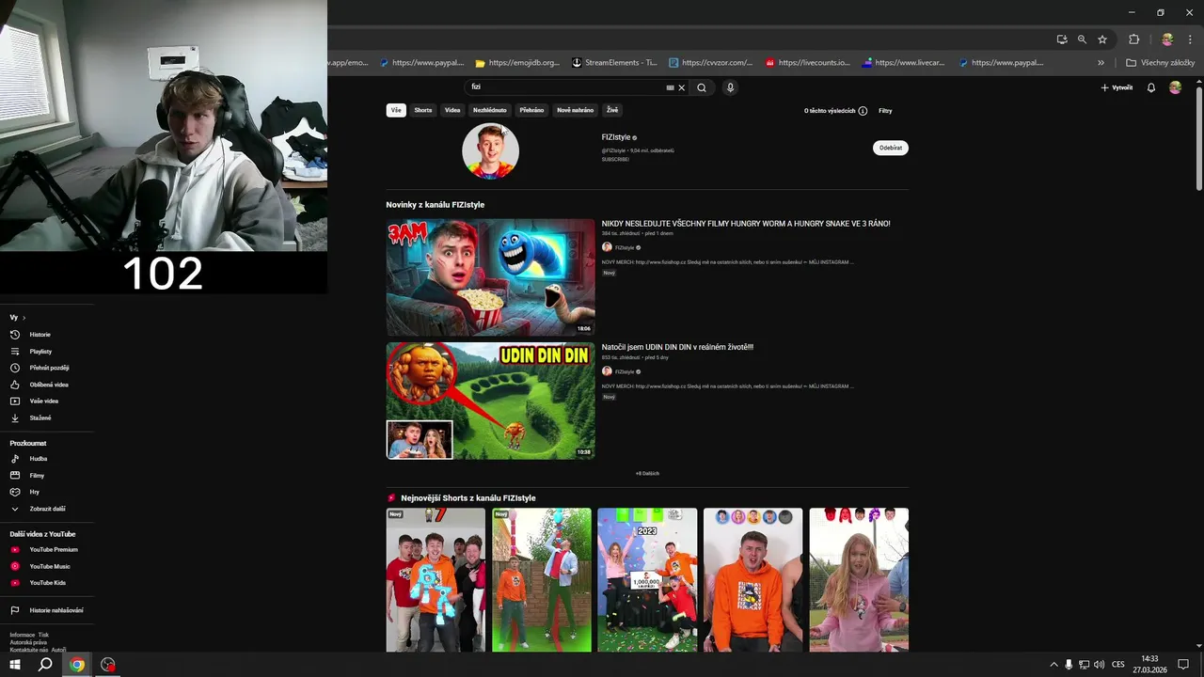
Task: Open YouTube notifications bell
Action: coord(1150,87)
